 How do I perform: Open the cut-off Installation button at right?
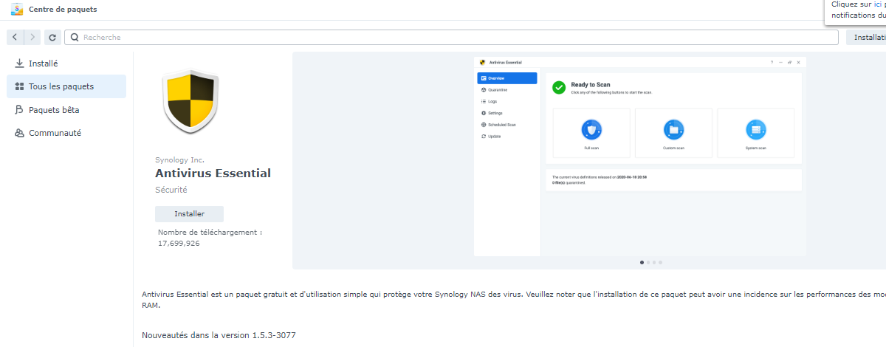[866, 37]
